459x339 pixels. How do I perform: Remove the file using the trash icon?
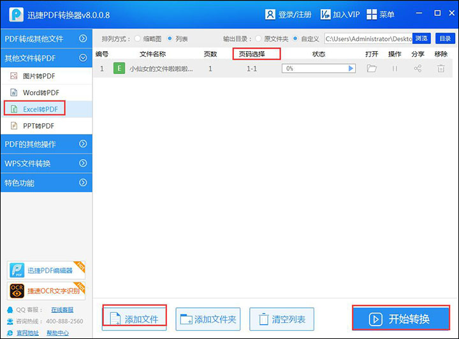(441, 68)
